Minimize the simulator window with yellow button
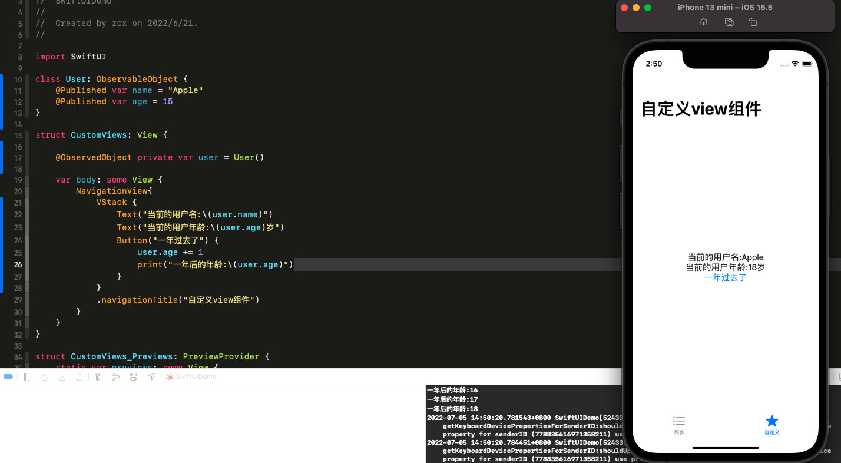841x463 pixels. pos(636,8)
